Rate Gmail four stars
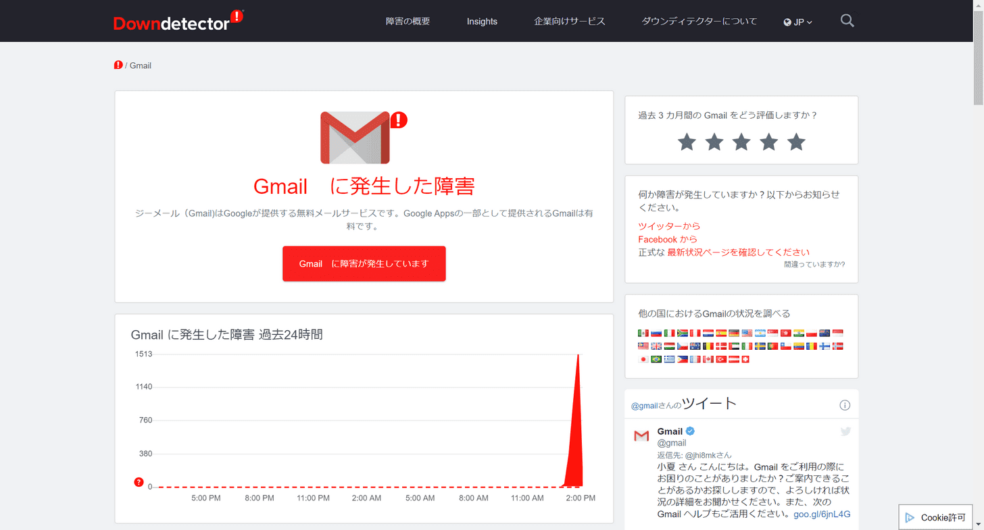 coord(769,142)
